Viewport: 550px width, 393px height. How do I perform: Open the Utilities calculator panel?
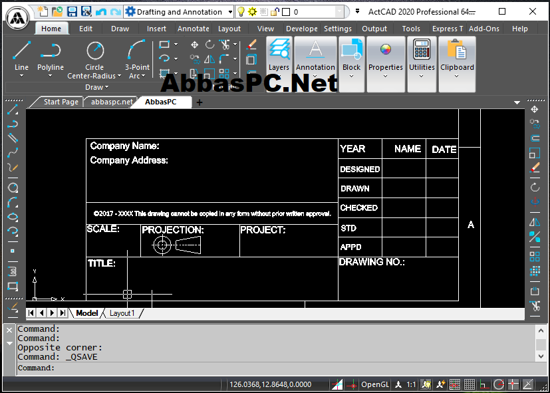click(422, 64)
